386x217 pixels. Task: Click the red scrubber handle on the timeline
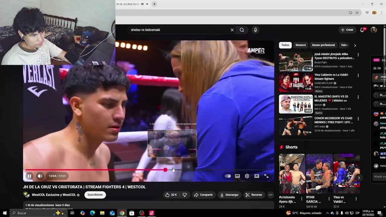165,170
